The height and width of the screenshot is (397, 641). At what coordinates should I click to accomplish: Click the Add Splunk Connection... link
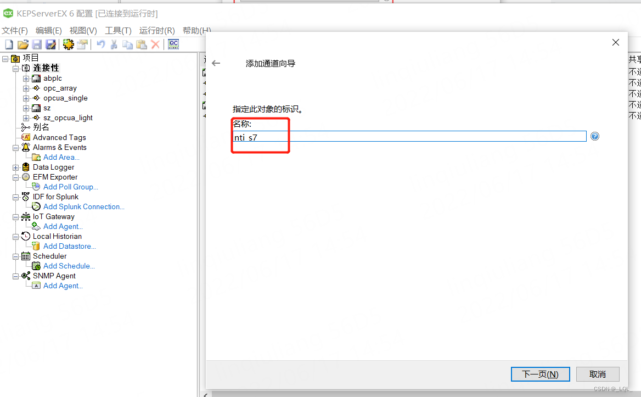click(x=84, y=207)
